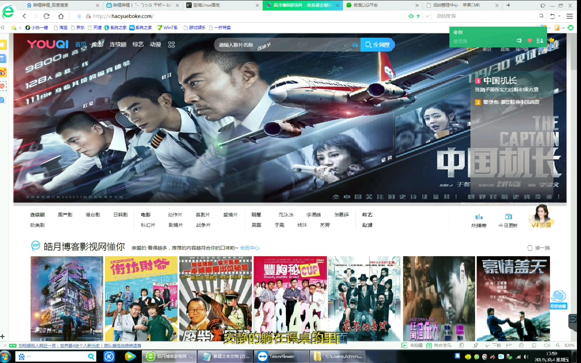The width and height of the screenshot is (581, 363).
Task: Open the 淘宝 bookmark
Action: [61, 28]
